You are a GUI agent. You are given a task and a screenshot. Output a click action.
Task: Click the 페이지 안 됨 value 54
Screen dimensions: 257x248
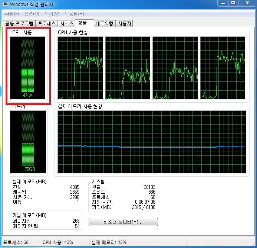pyautogui.click(x=77, y=226)
